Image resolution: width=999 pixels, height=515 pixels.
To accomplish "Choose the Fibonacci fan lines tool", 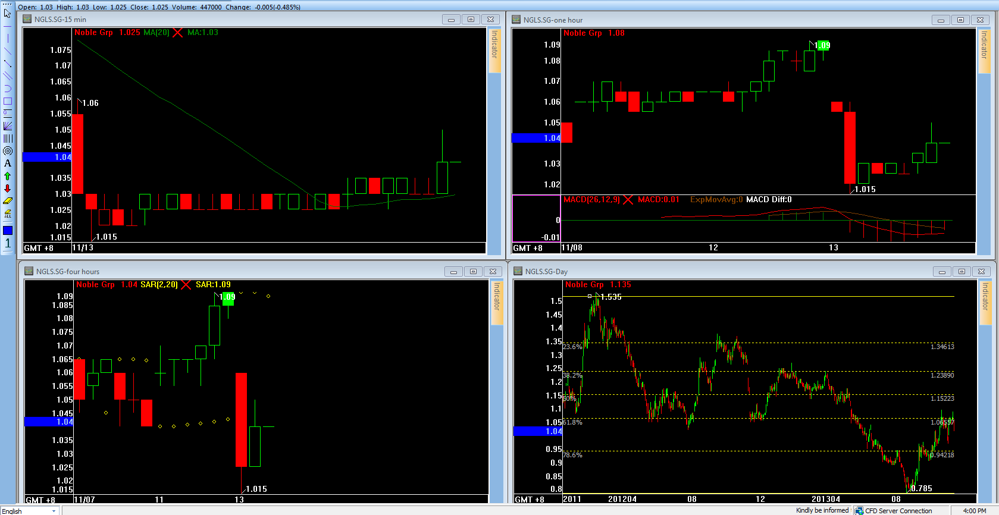I will point(7,125).
